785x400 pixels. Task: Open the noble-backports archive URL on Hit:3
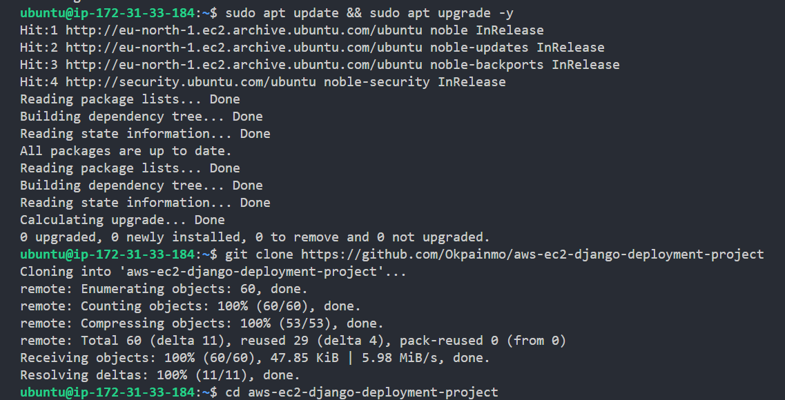tap(244, 65)
